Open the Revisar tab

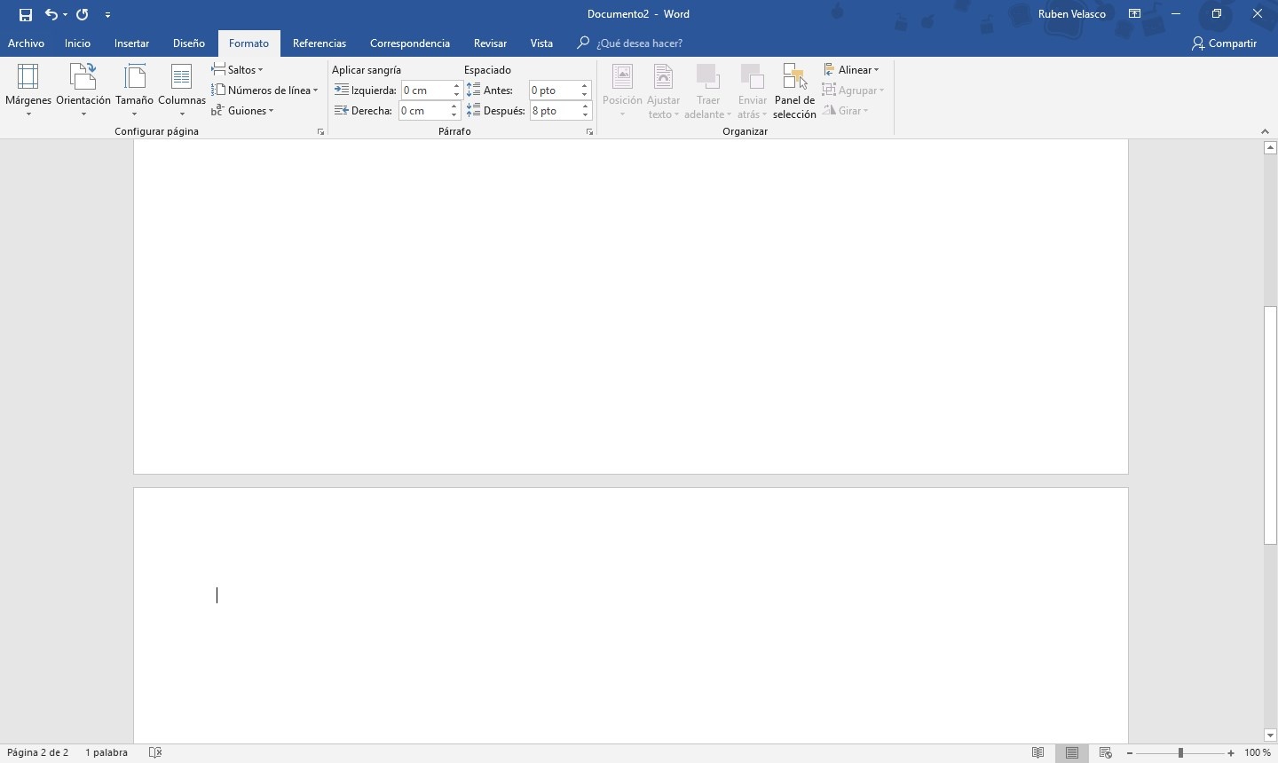pos(490,43)
